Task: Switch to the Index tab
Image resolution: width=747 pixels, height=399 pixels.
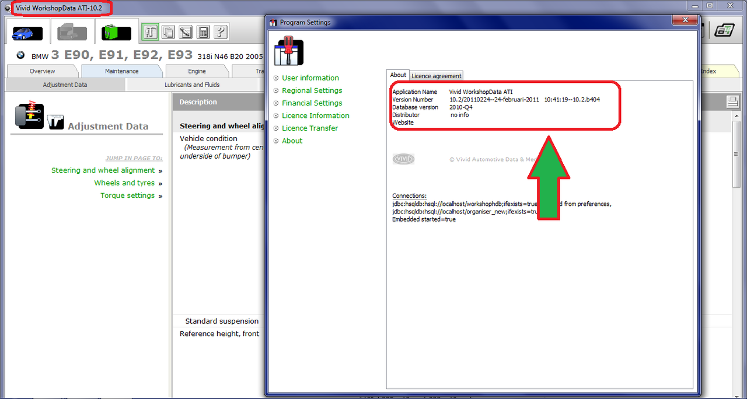Action: (x=708, y=71)
